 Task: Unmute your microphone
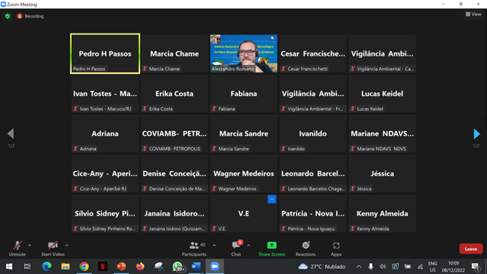(x=18, y=248)
